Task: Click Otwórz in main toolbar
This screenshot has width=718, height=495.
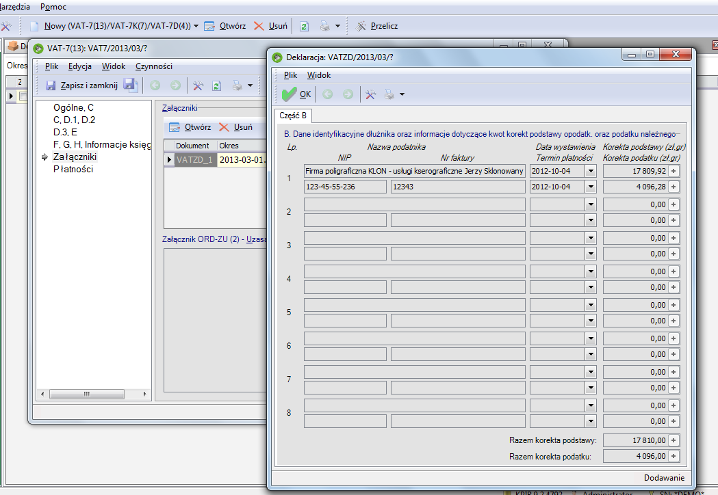Action: click(x=225, y=26)
